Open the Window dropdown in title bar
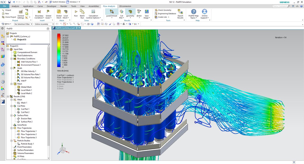The height and width of the screenshot is (164, 304). [73, 2]
